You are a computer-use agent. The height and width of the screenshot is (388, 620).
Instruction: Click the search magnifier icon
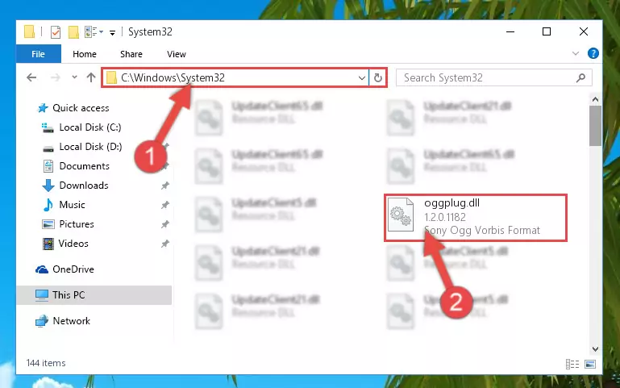(580, 78)
